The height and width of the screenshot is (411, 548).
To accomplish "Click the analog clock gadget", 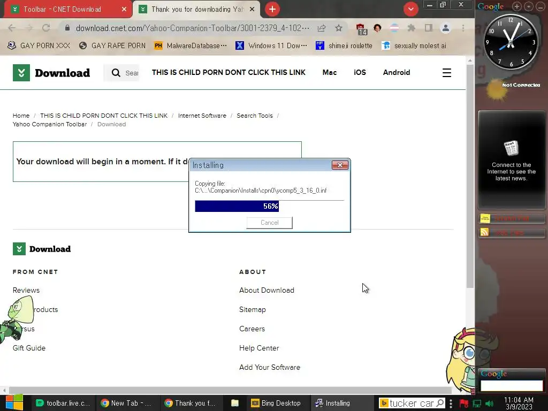I will point(511,42).
